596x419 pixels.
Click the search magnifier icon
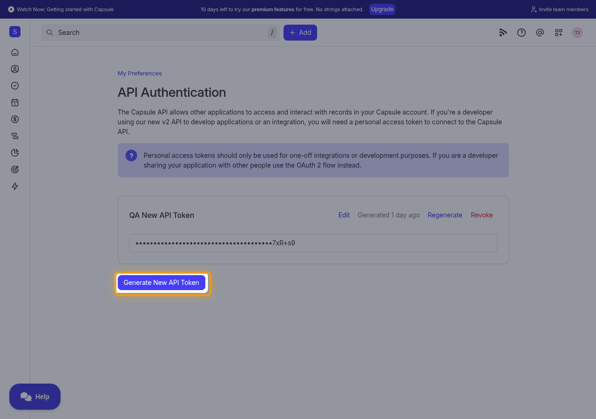point(50,33)
